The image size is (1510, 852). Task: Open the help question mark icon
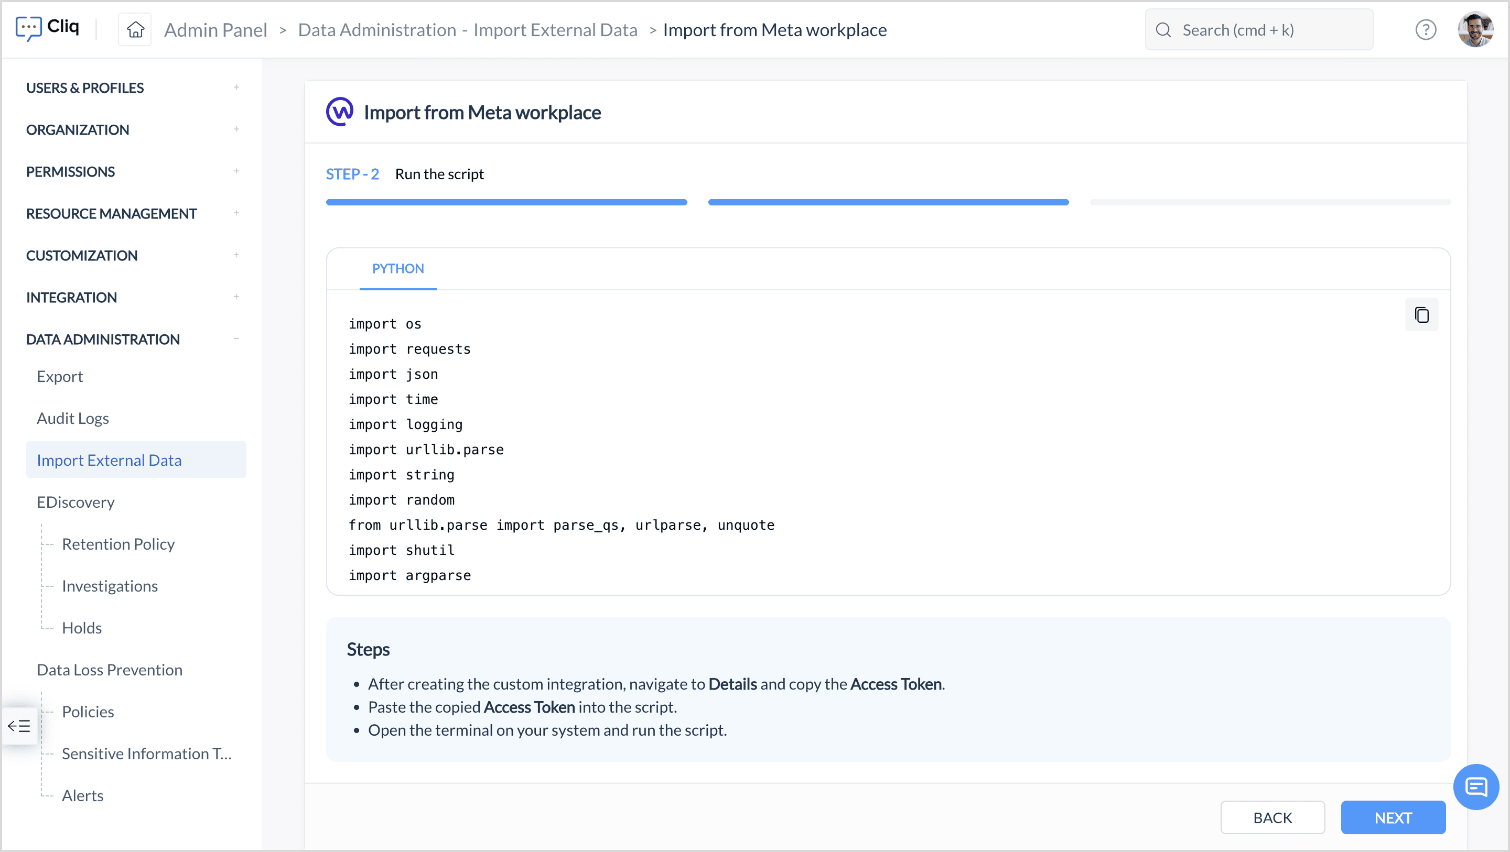point(1425,29)
